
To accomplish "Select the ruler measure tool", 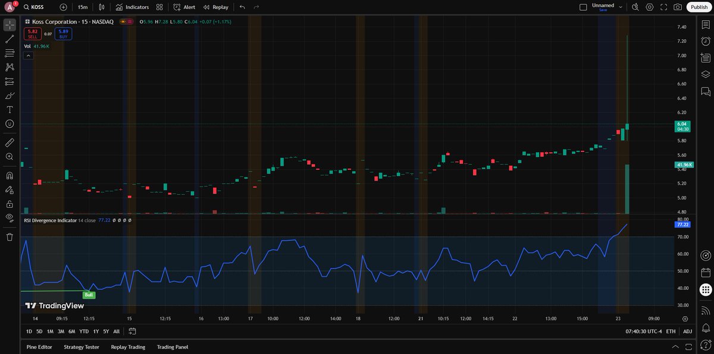I will tap(10, 143).
